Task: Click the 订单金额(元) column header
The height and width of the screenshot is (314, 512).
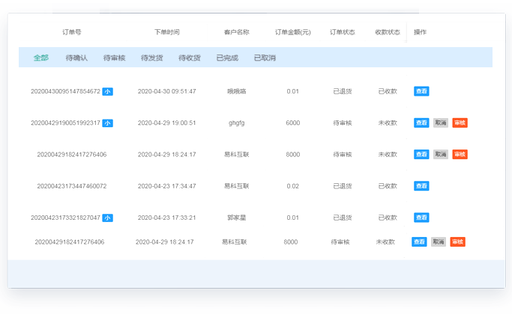Action: click(292, 32)
